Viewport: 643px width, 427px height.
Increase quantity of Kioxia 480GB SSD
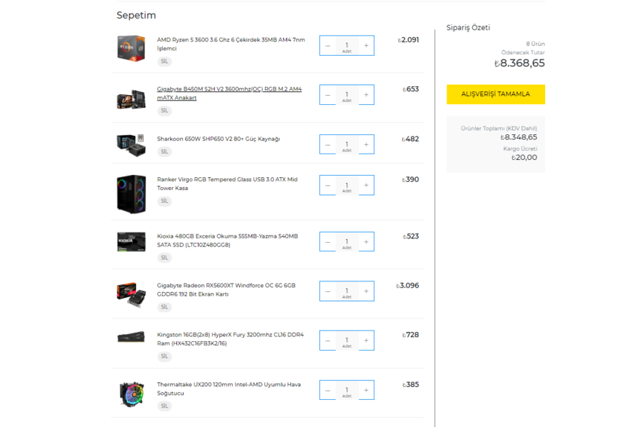tap(367, 242)
